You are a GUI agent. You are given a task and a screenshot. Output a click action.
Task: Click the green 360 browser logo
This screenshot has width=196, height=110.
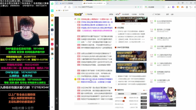point(52,4)
